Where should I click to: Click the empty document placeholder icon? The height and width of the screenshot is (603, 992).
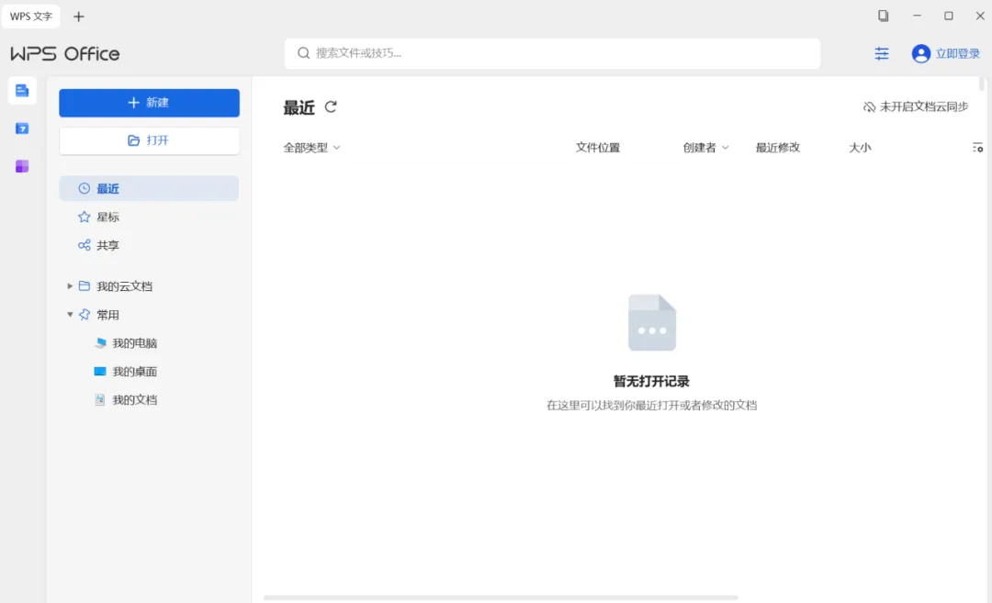point(651,322)
